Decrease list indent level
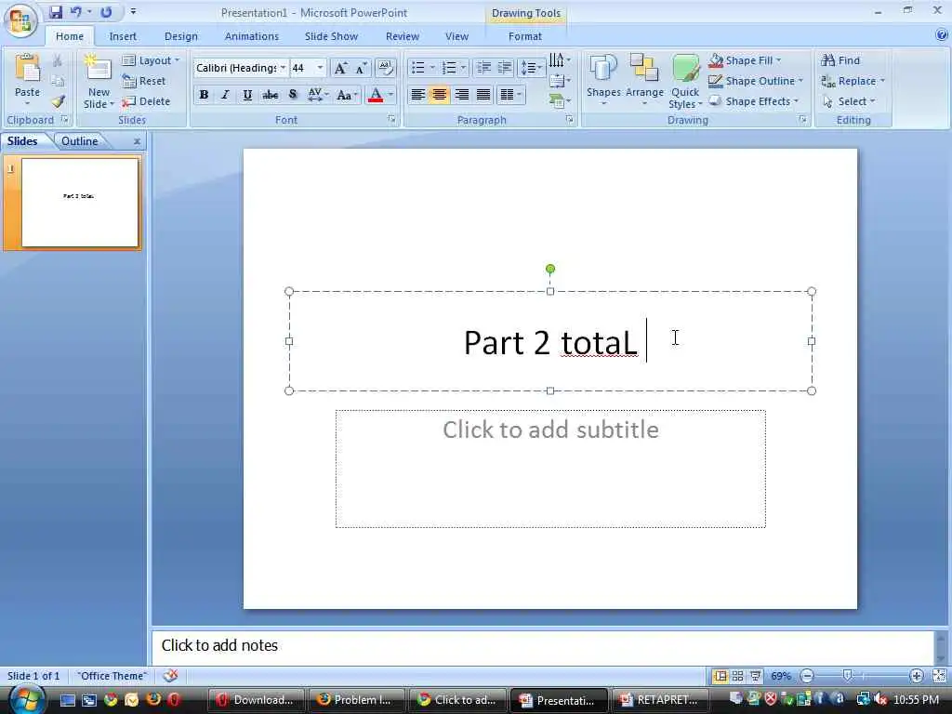Image resolution: width=952 pixels, height=714 pixels. (x=483, y=67)
